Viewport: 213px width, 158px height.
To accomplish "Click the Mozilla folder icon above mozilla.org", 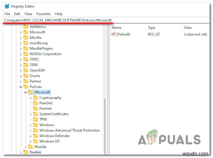I will 26,38.
